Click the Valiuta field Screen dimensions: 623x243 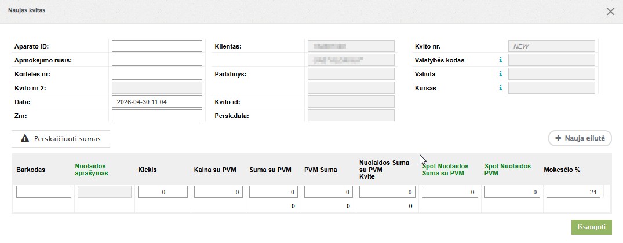click(x=552, y=73)
